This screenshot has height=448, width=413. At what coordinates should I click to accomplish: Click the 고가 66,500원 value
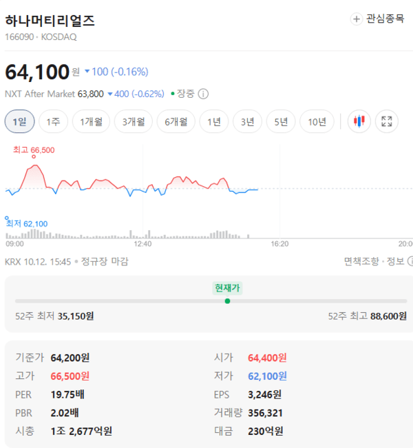click(70, 376)
